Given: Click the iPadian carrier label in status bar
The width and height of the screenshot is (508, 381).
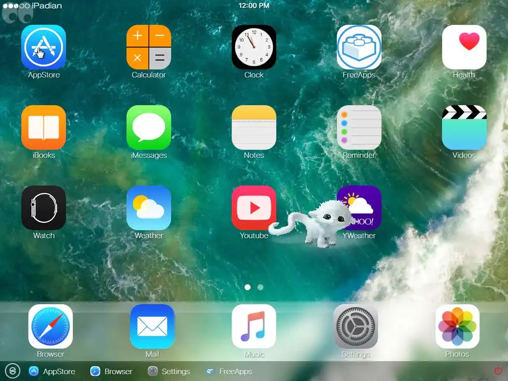Looking at the screenshot, I should (x=47, y=5).
